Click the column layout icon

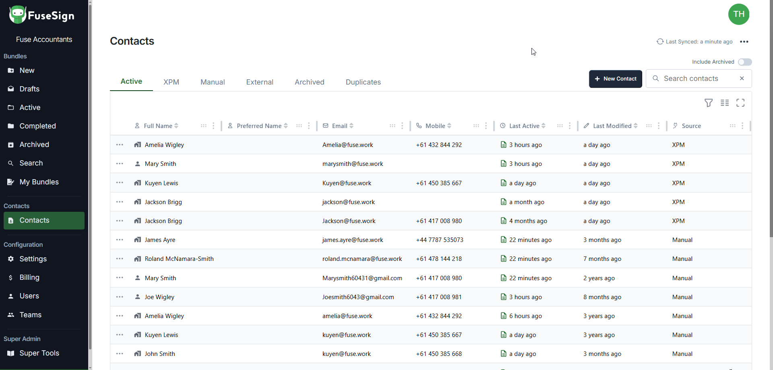coord(725,103)
